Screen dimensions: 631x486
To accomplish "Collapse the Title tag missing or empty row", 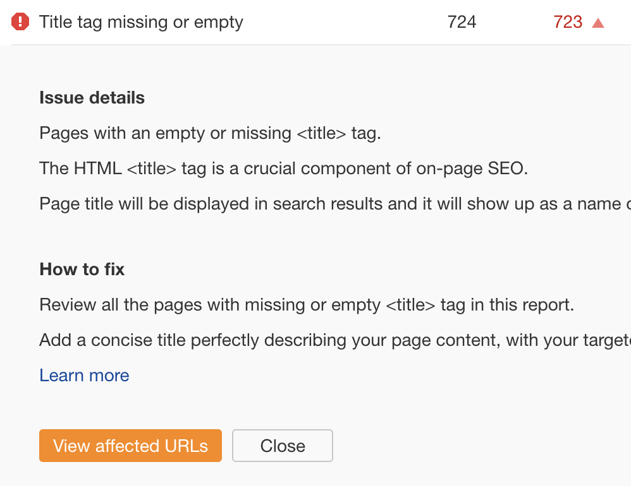I will click(140, 22).
